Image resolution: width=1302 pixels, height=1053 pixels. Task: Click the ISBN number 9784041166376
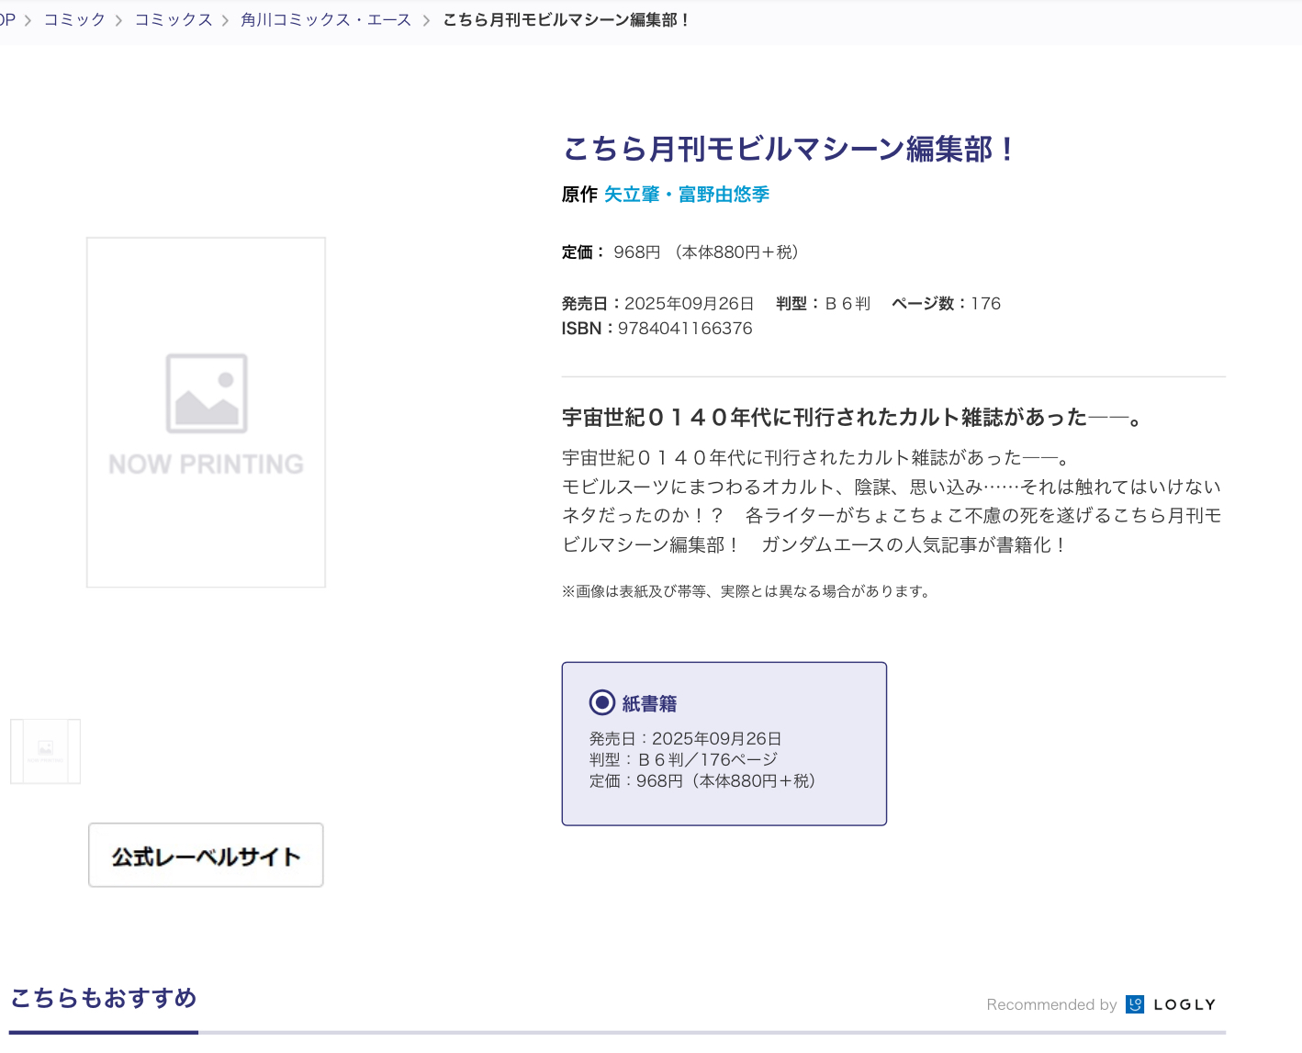click(x=685, y=329)
